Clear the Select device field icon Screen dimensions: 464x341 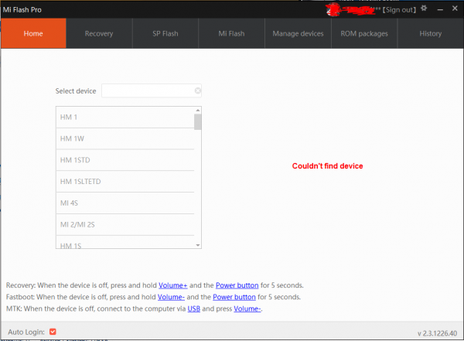[198, 90]
